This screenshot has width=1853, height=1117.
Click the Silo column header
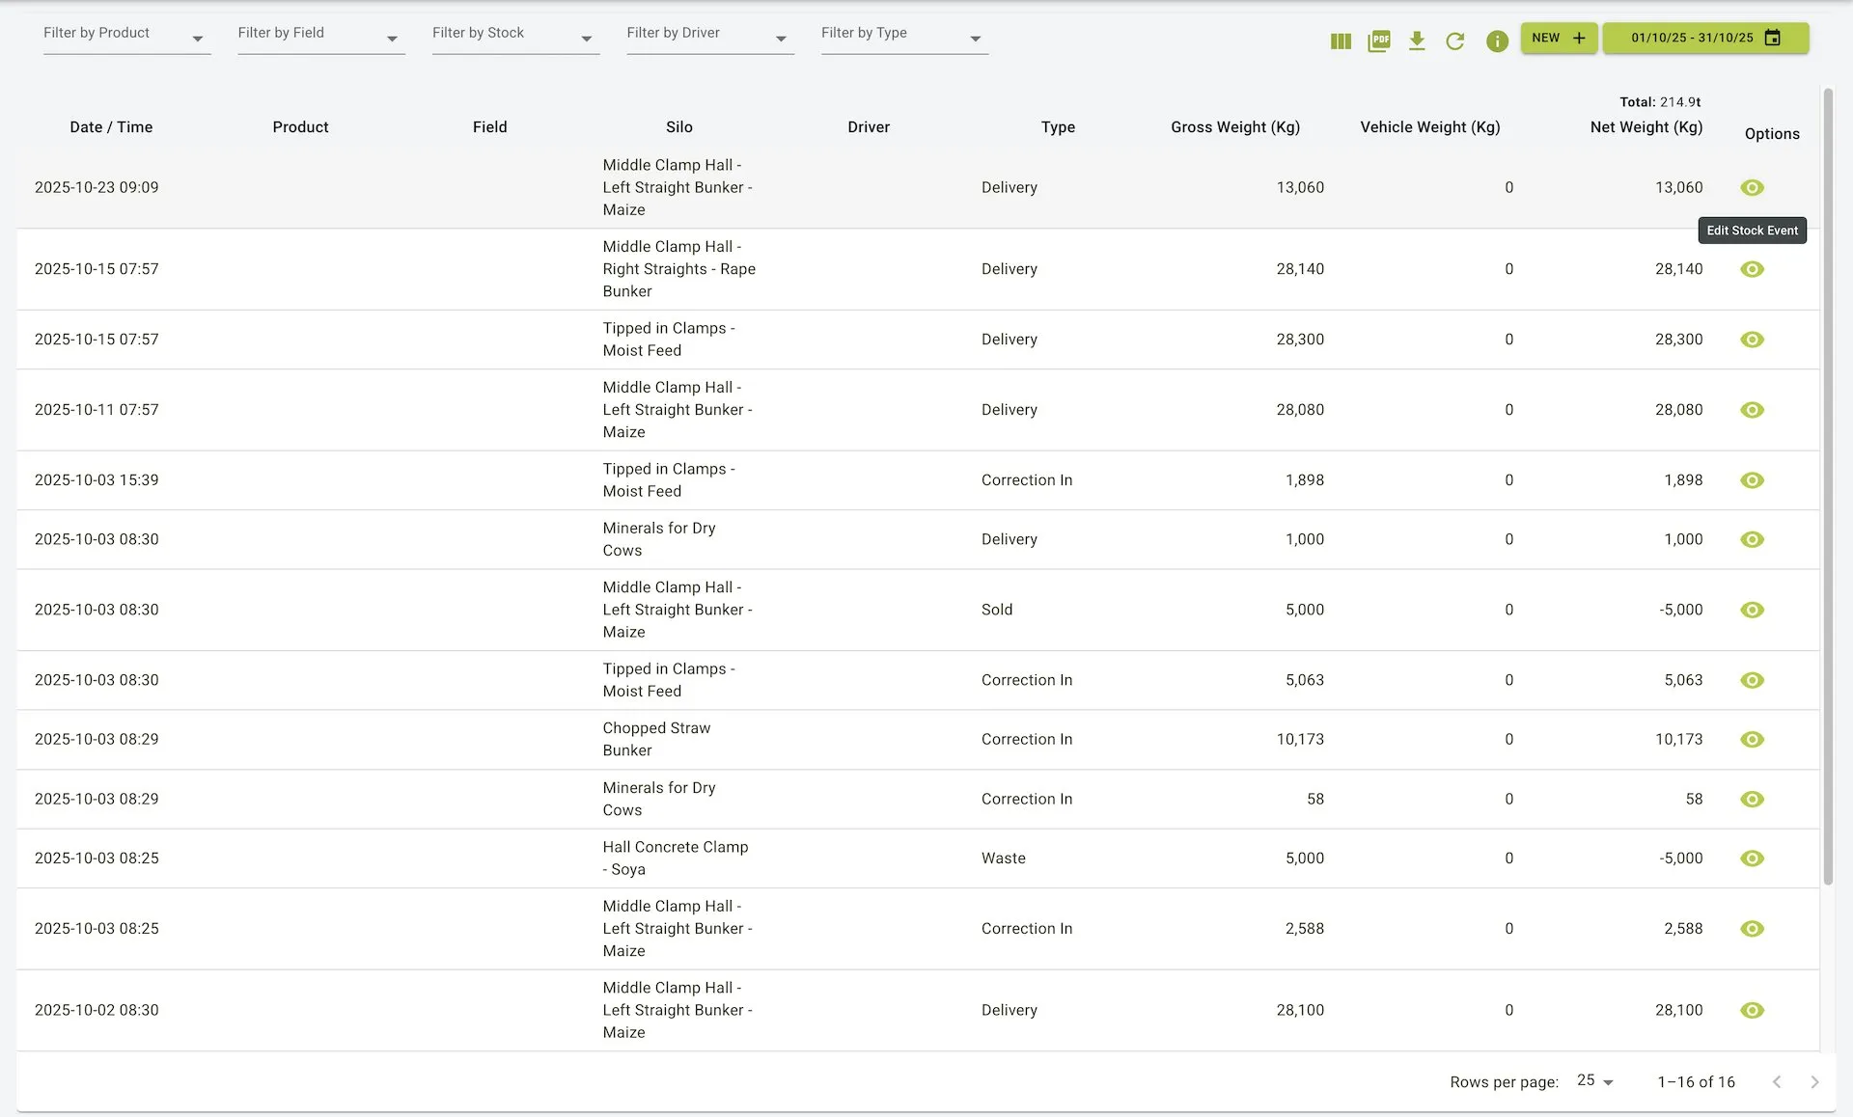[x=678, y=127]
